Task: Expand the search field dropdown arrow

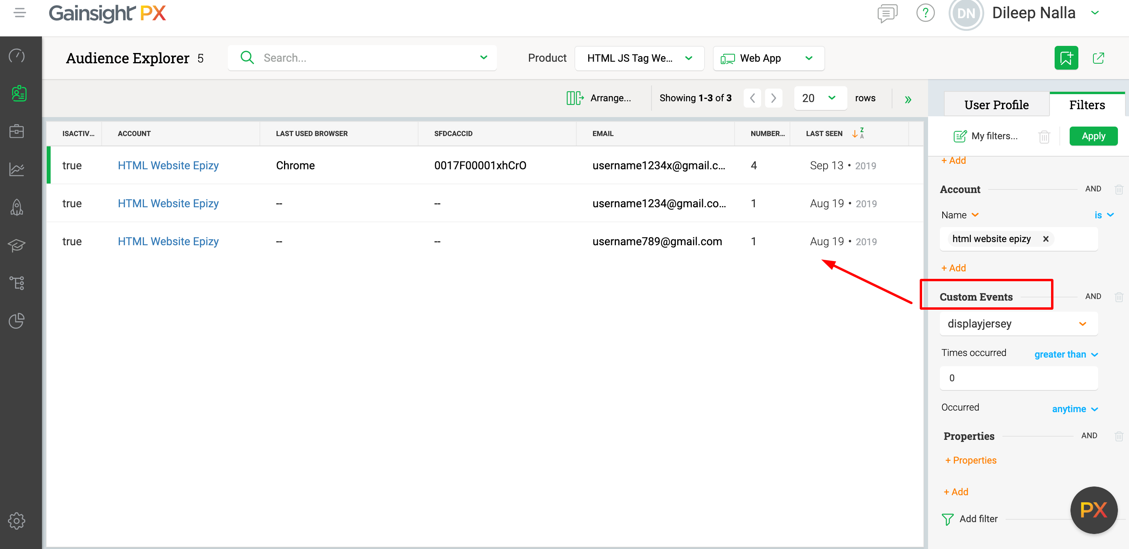Action: click(483, 57)
